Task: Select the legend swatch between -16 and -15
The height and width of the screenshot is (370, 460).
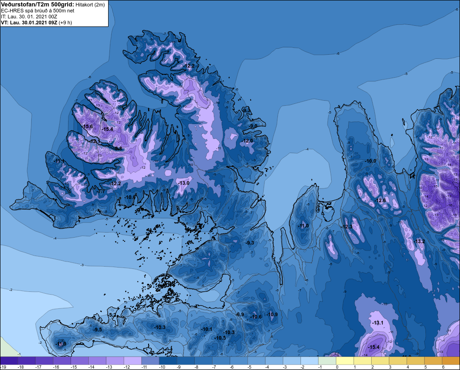Action: (x=62, y=361)
